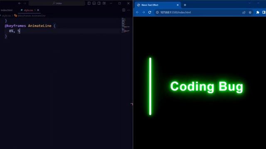Open the @keyframes AnimateLine breadcrumb
The height and width of the screenshot is (149, 266).
point(30,16)
